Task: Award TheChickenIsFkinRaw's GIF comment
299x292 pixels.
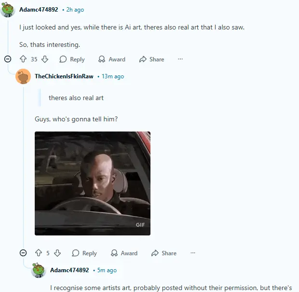Action: click(124, 253)
